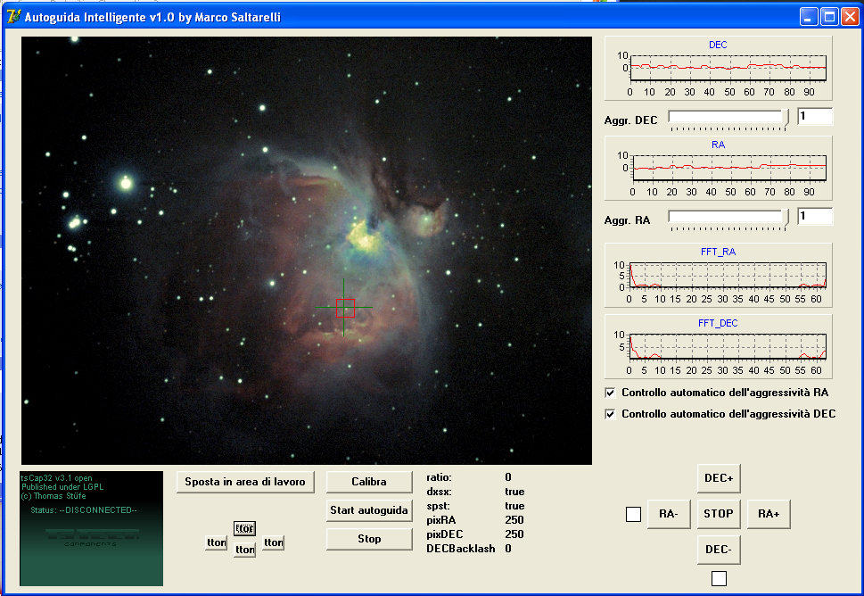The height and width of the screenshot is (596, 864).
Task: Click the RA error graph
Action: tap(718, 168)
